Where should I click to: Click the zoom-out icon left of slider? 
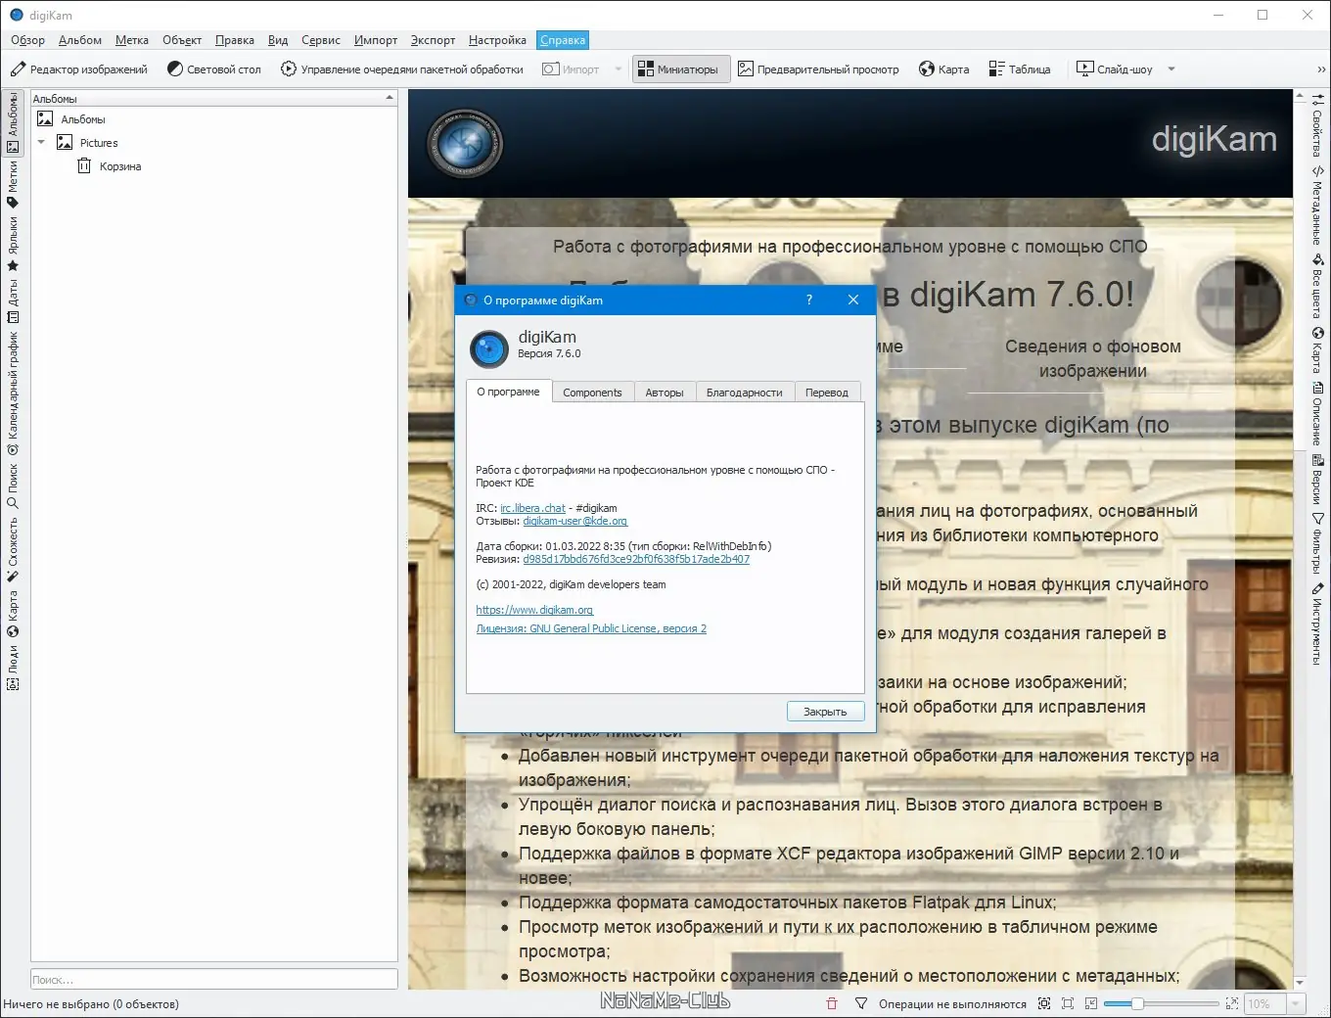pos(1091,1003)
